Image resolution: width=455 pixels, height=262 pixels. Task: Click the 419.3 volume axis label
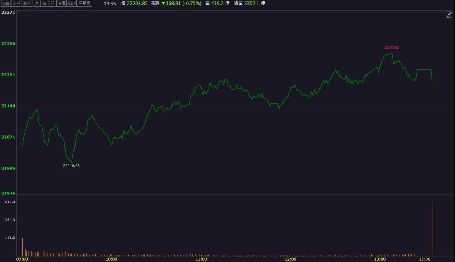click(10, 202)
